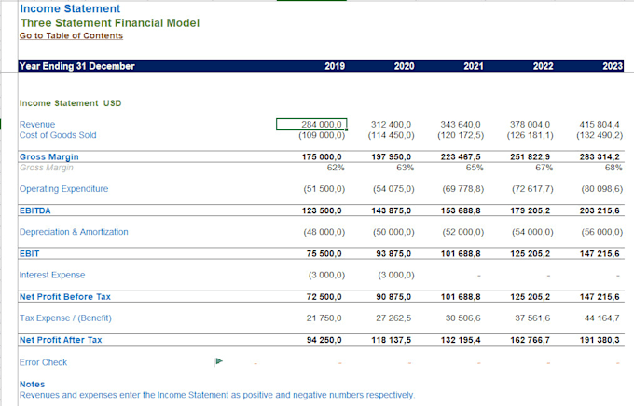Click the green flag icon beside Error Check
The height and width of the screenshot is (406, 634).
[x=219, y=361]
